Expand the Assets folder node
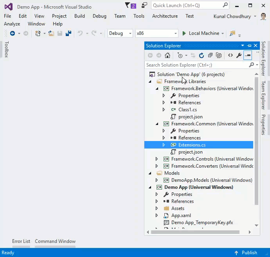270x257 pixels. 157,208
